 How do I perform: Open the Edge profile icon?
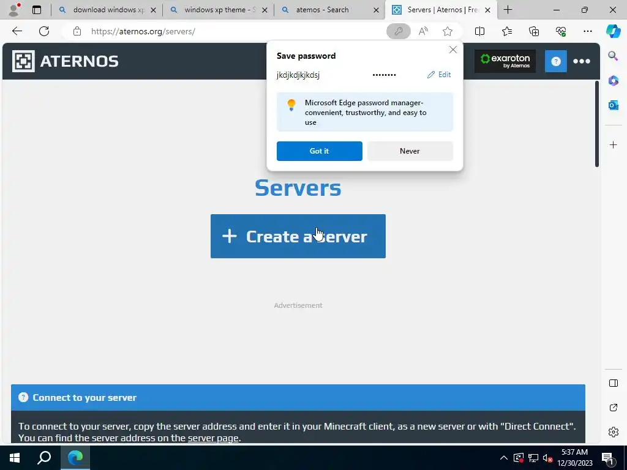pos(15,10)
